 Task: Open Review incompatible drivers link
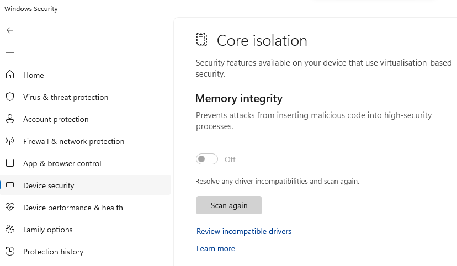coord(244,231)
